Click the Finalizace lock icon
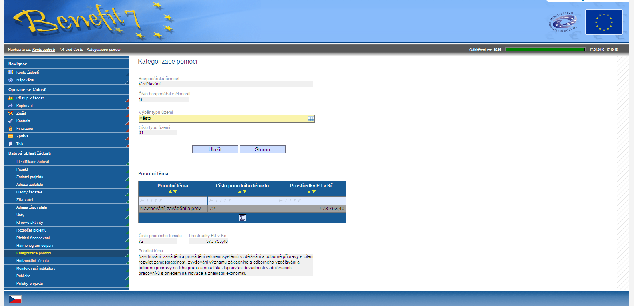This screenshot has width=634, height=306. coord(11,129)
